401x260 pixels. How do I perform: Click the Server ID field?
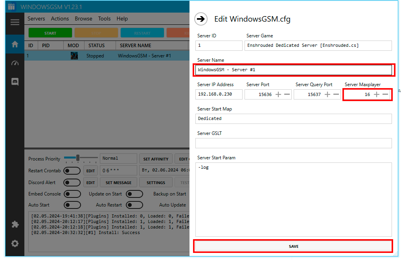click(x=219, y=45)
